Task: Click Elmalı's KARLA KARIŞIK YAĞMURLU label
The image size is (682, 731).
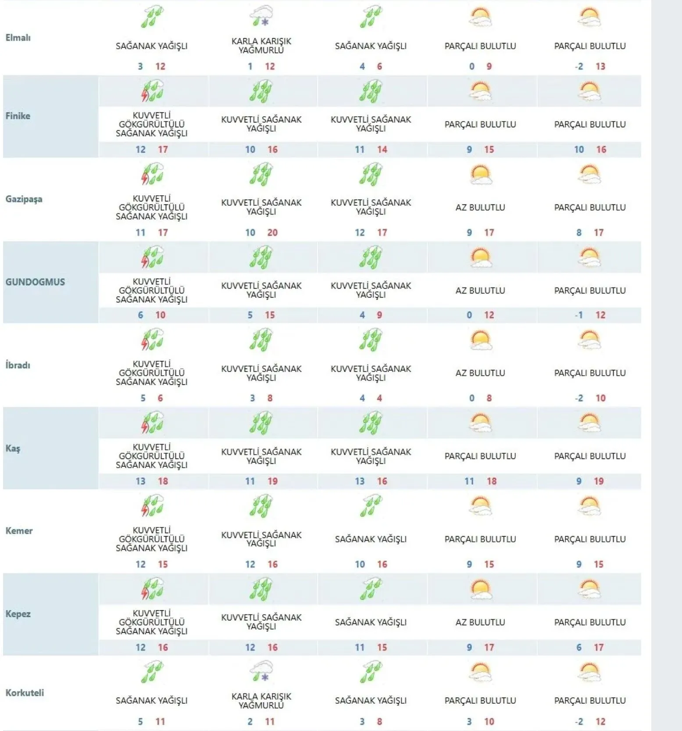Action: coord(261,46)
